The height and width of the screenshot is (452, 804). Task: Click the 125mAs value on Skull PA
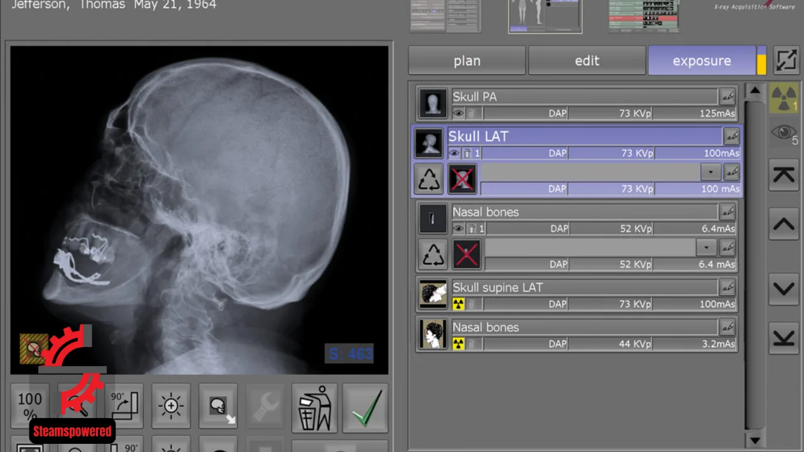tap(717, 114)
